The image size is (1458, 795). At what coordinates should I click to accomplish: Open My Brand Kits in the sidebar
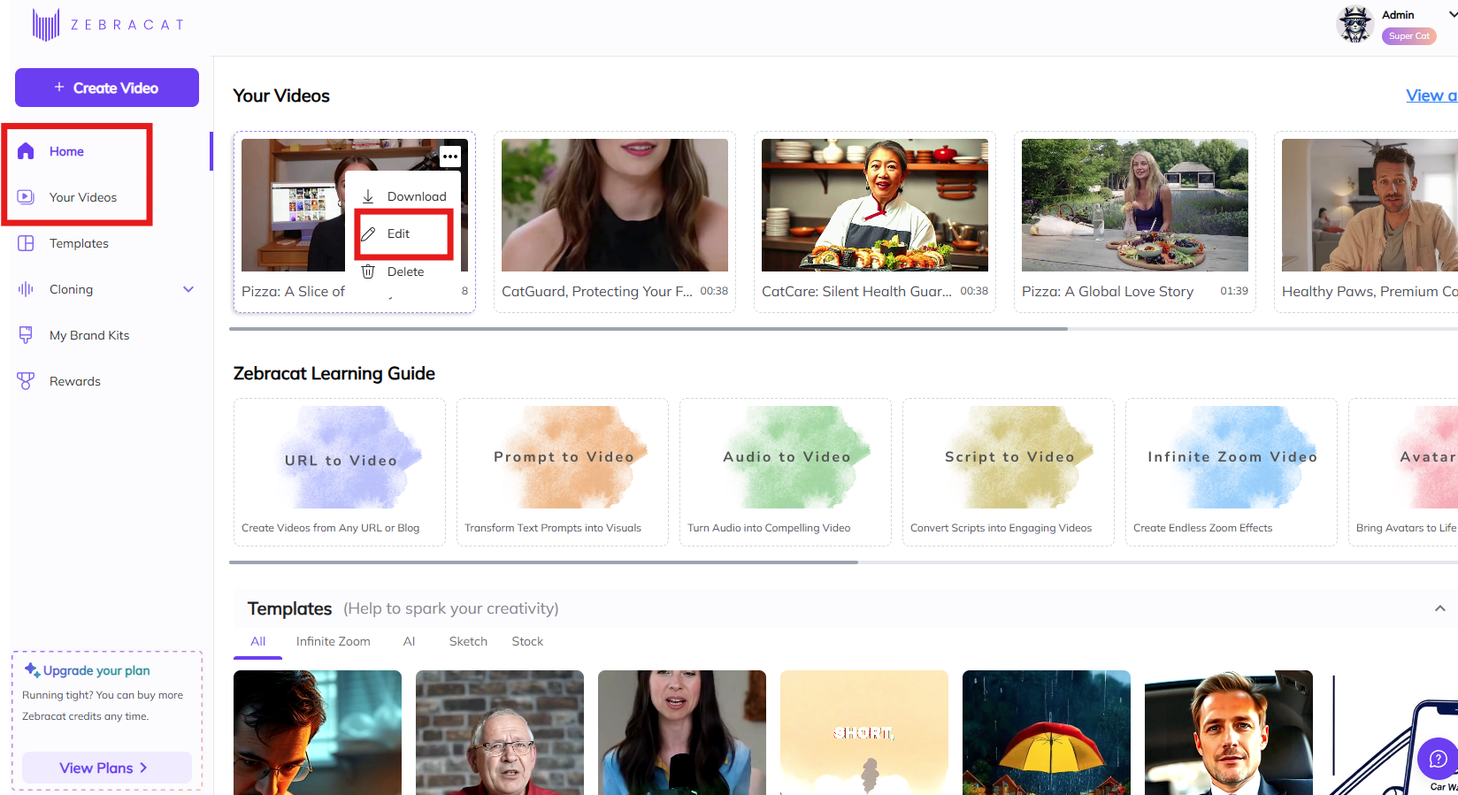click(89, 335)
